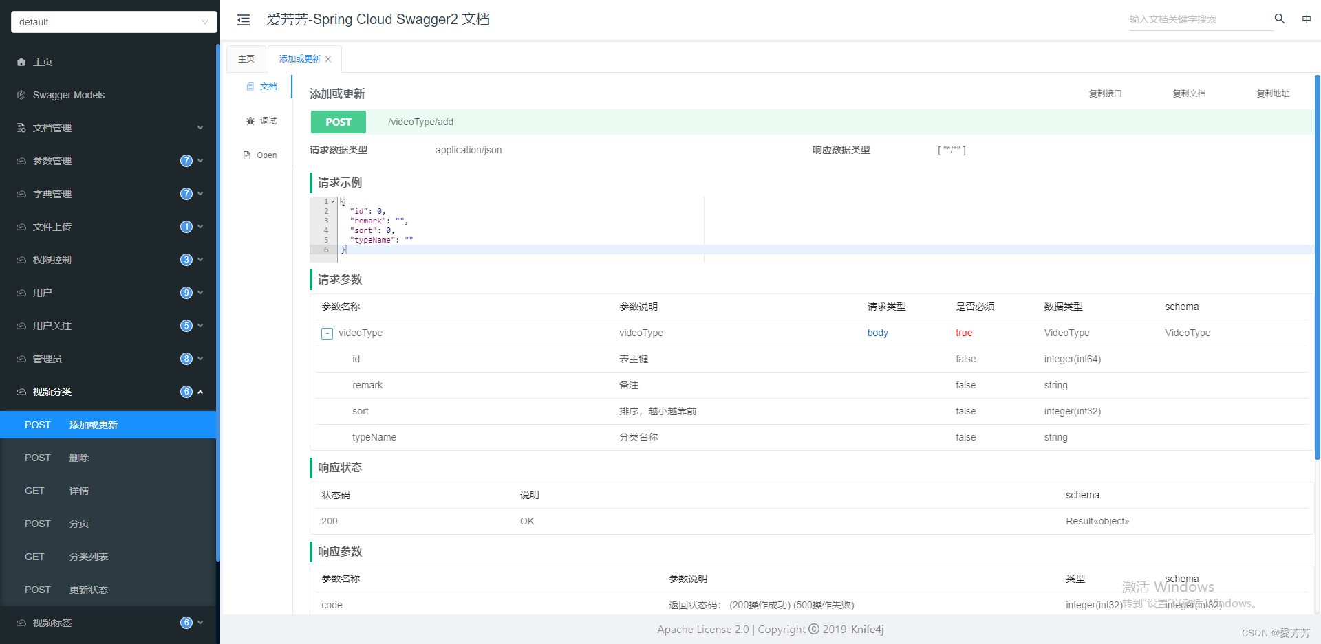
Task: Click the typeName parameter row
Action: (812, 438)
